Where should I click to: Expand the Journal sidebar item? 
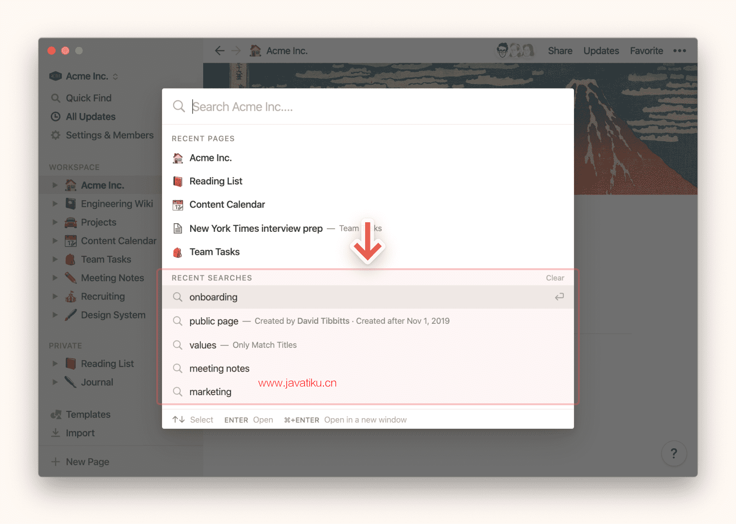pyautogui.click(x=55, y=382)
